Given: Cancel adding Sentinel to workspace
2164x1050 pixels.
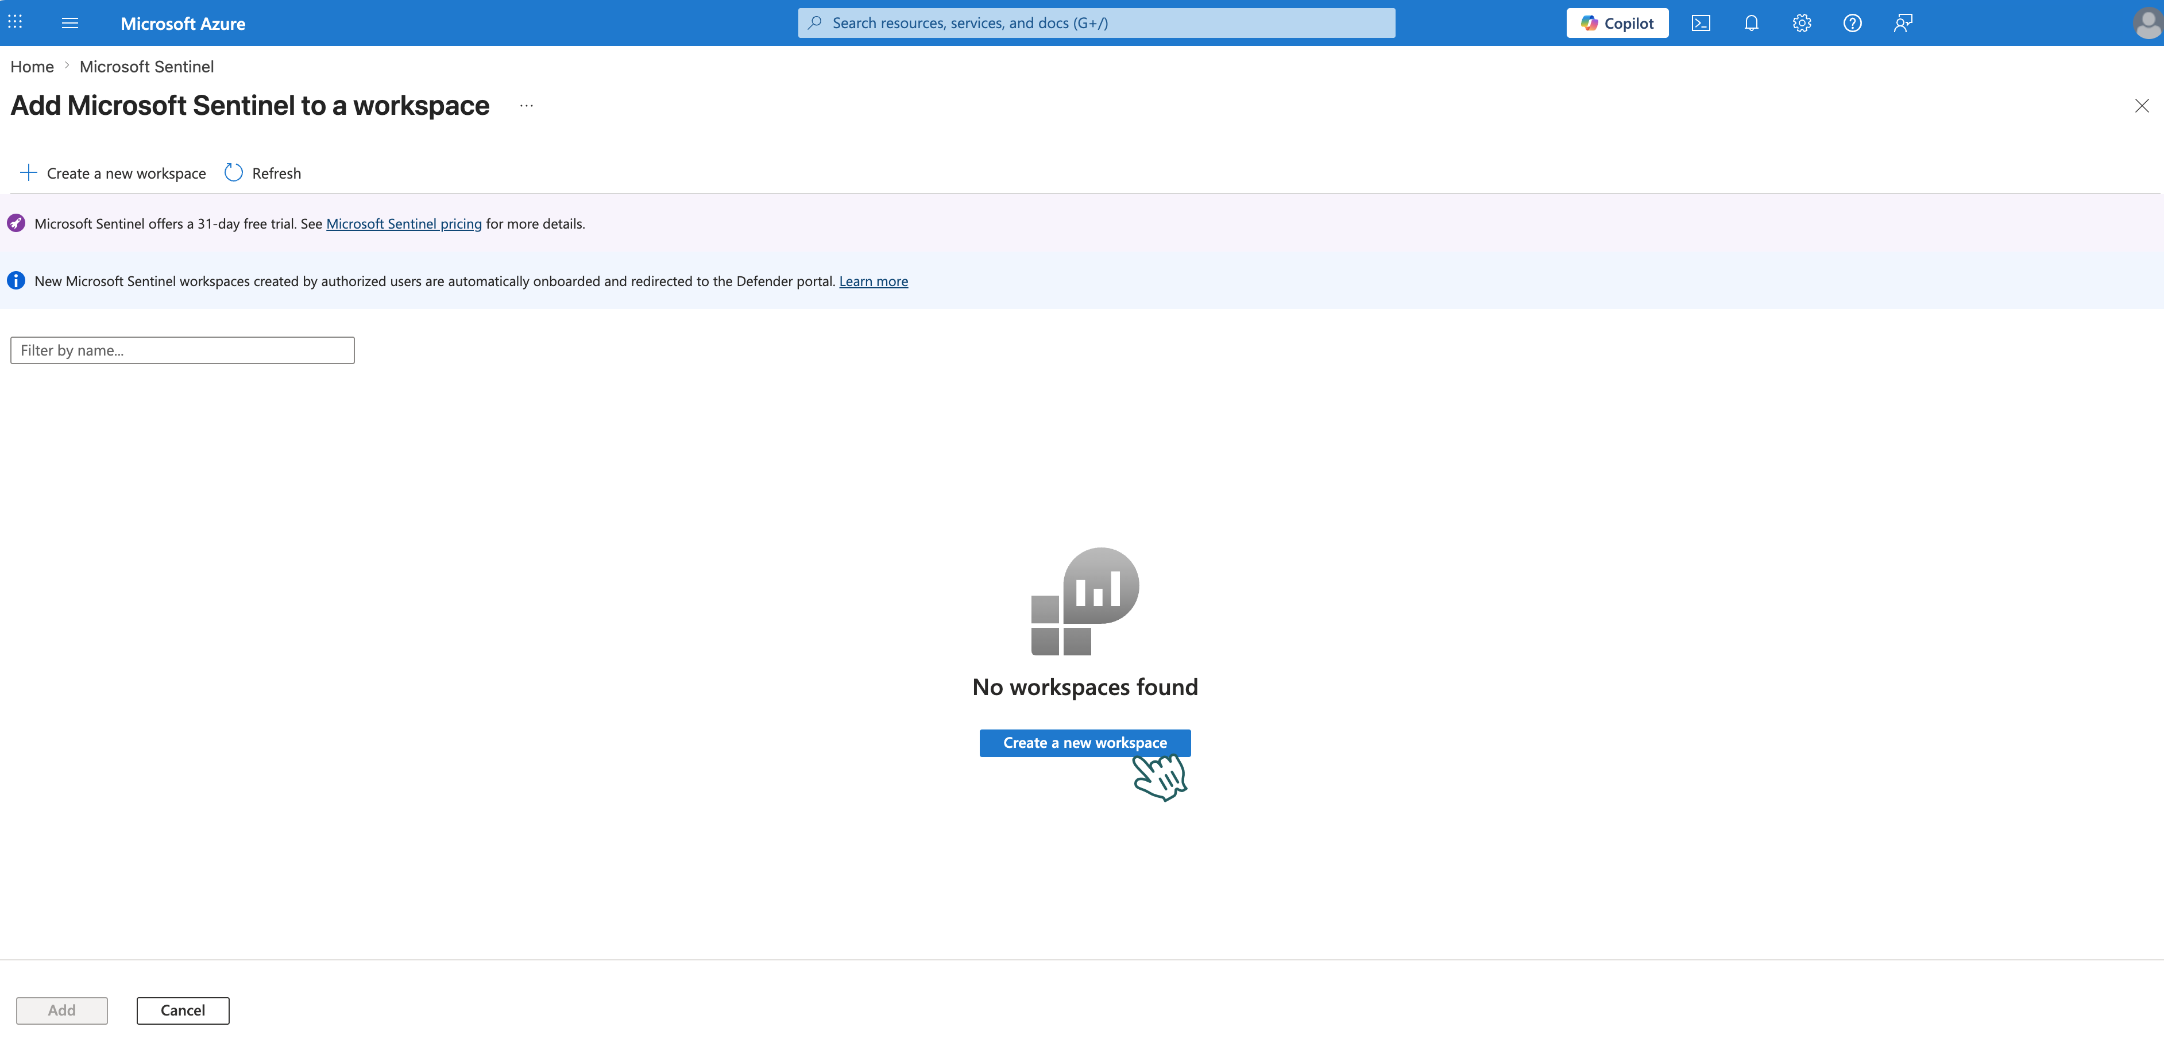Looking at the screenshot, I should [x=182, y=1010].
